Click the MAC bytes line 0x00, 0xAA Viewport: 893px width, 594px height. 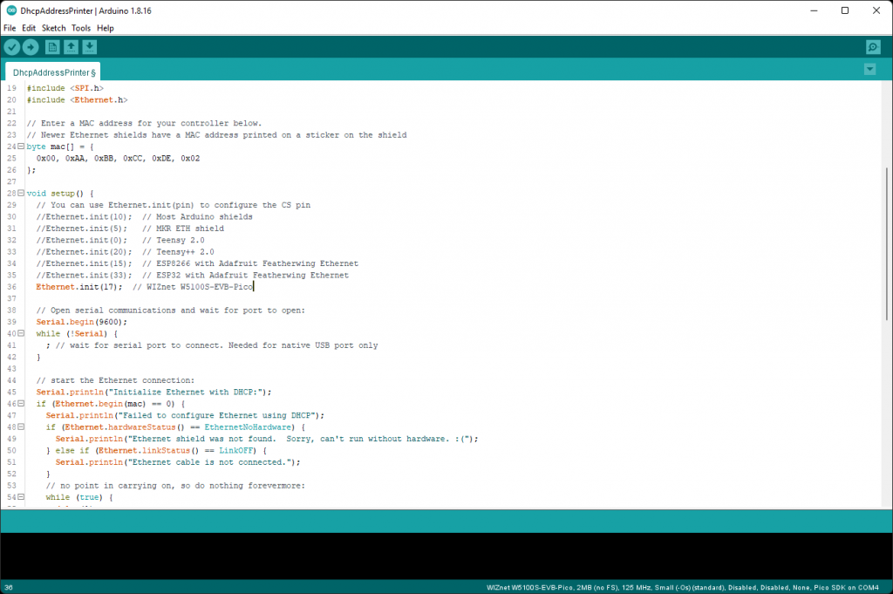click(x=118, y=159)
